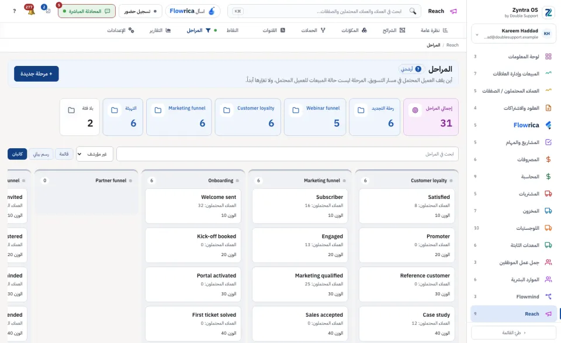Select the renewal journey card رحلة التجديد
This screenshot has height=343, width=561.
click(x=375, y=117)
